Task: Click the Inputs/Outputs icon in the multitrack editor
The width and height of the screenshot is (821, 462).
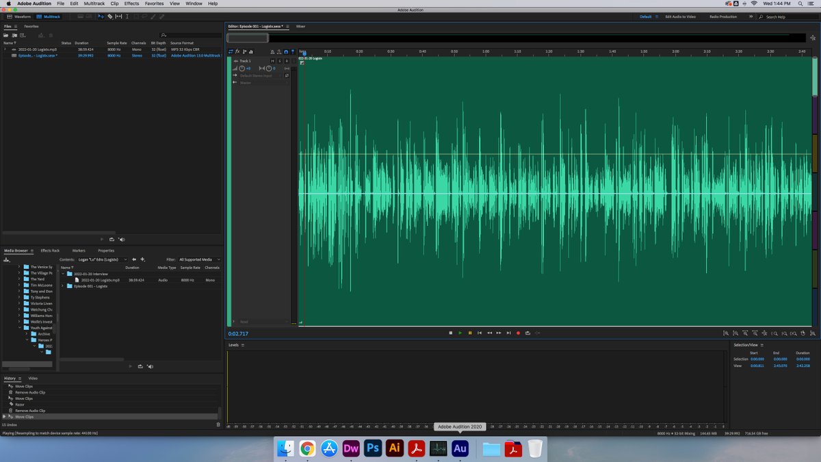Action: (231, 51)
